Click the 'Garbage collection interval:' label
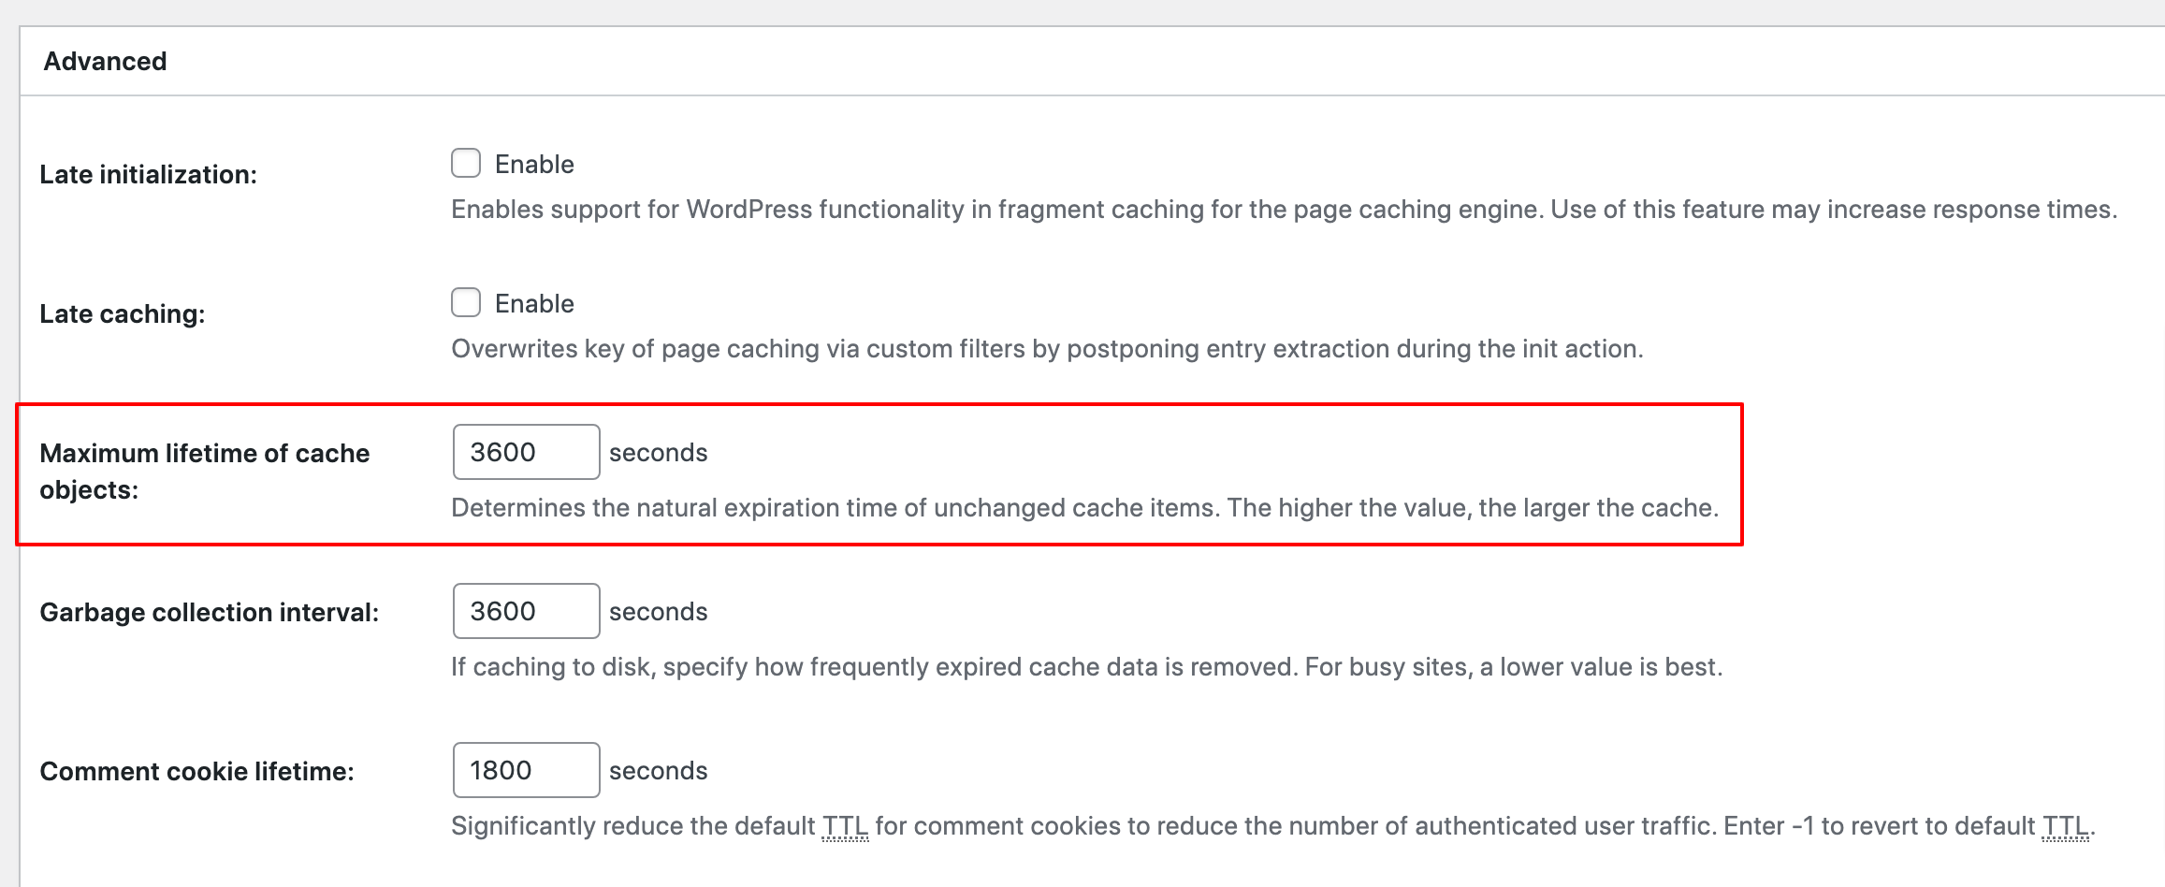Viewport: 2165px width, 887px height. pyautogui.click(x=209, y=613)
